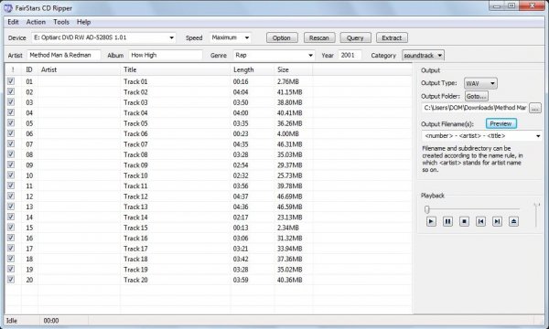Toggle checkbox for track 13
Screen dimensions: 549x329
click(11, 207)
